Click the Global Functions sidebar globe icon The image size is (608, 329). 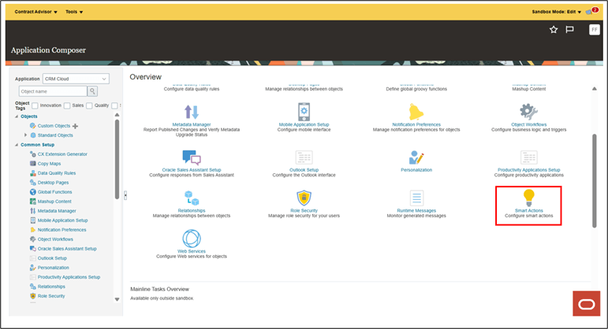(x=33, y=192)
